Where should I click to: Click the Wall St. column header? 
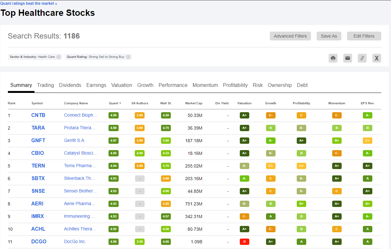(x=166, y=103)
